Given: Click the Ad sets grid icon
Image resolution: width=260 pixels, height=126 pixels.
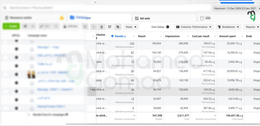Looking at the screenshot, I should click(x=137, y=18).
